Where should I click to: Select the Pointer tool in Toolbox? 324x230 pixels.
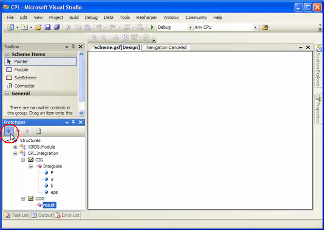(x=21, y=61)
